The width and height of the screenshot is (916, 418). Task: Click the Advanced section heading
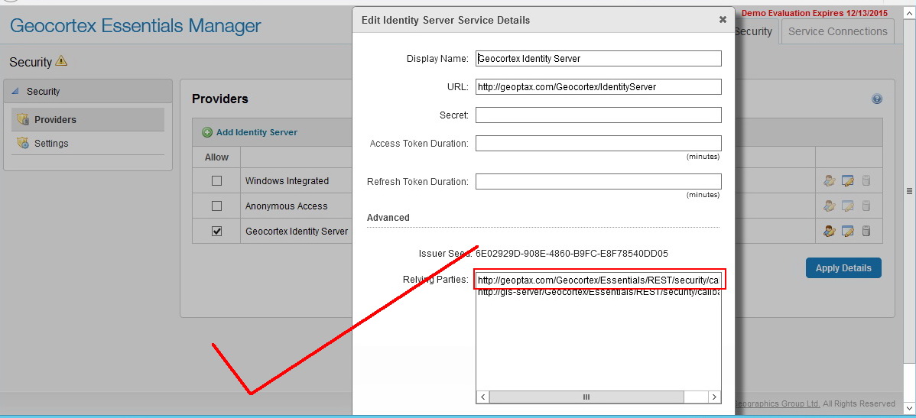click(388, 217)
